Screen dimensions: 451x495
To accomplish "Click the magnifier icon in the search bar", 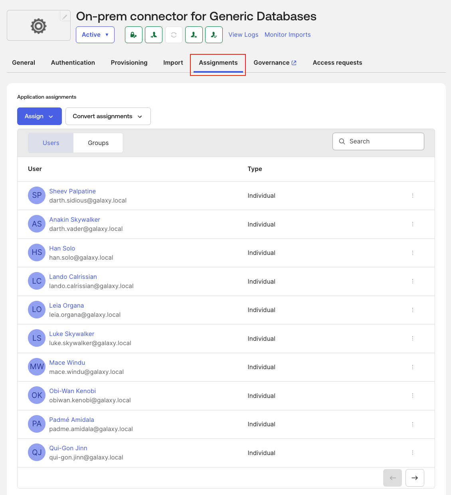I will pyautogui.click(x=342, y=141).
